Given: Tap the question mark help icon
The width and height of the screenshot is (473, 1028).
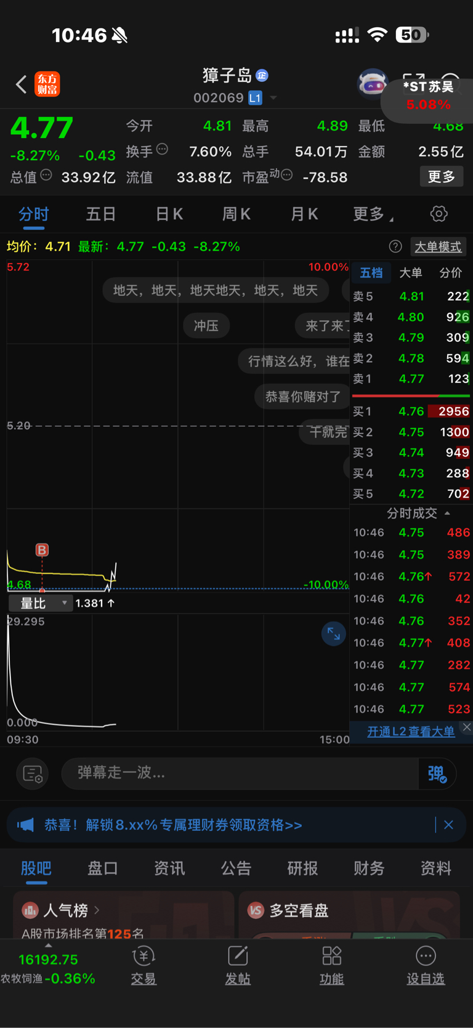Looking at the screenshot, I should (x=395, y=246).
